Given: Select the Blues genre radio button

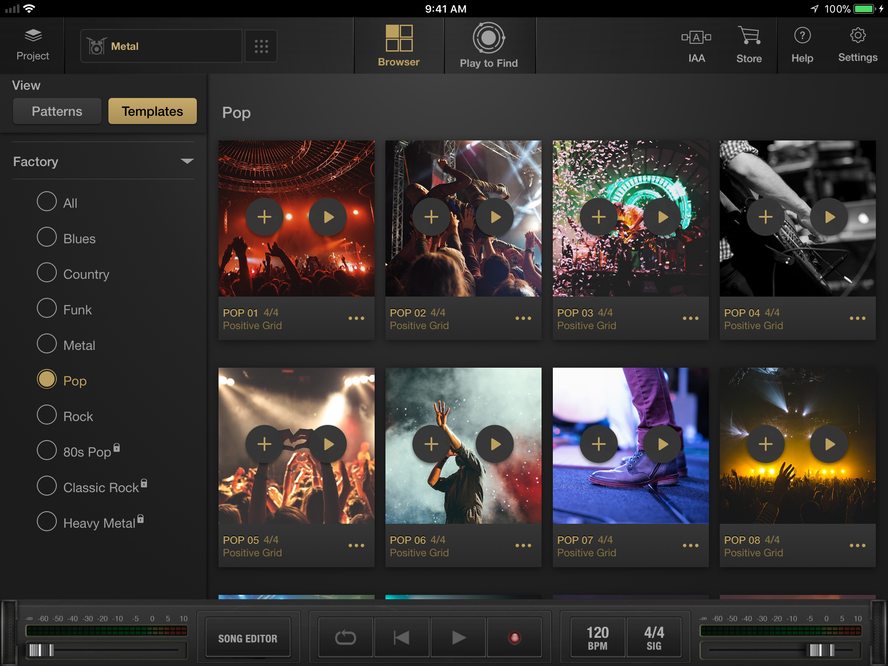Looking at the screenshot, I should 47,237.
